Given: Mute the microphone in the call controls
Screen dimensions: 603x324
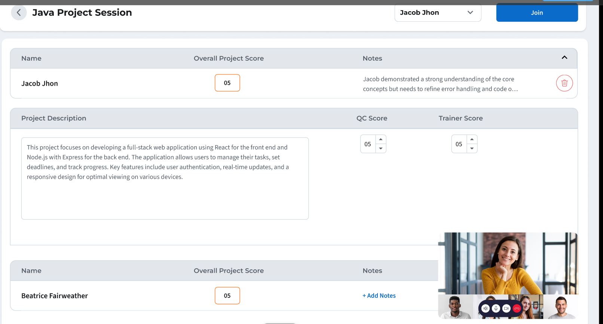Looking at the screenshot, I should point(496,308).
